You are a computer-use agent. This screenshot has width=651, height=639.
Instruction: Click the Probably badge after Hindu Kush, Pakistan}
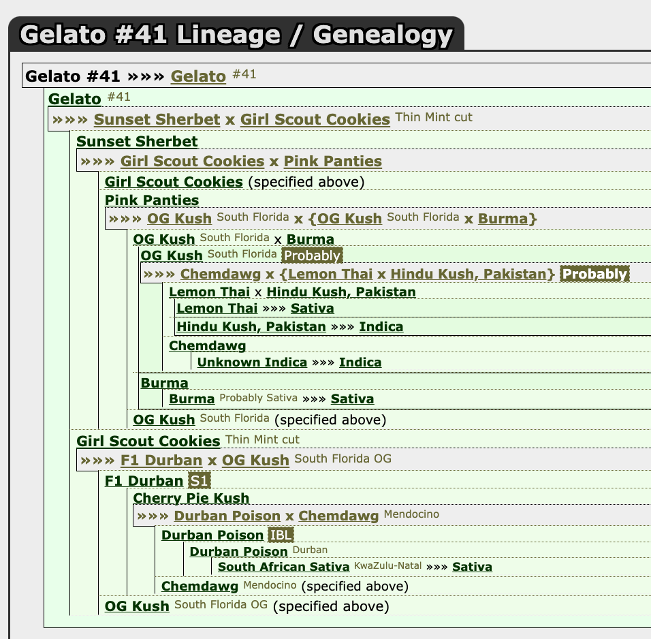pyautogui.click(x=594, y=275)
